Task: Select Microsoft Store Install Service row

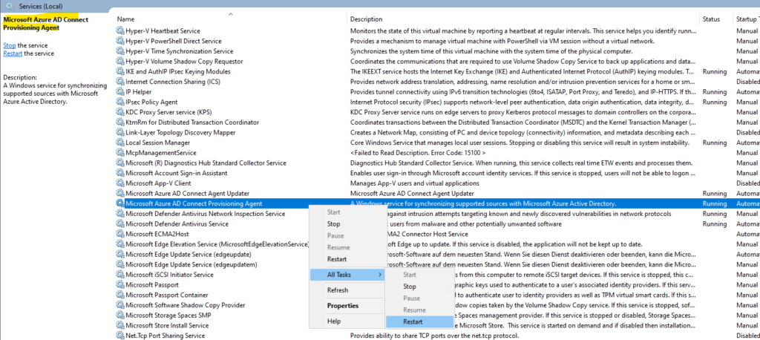Action: [x=437, y=325]
